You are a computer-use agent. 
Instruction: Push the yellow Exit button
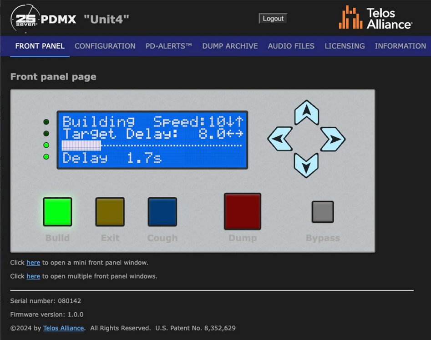pyautogui.click(x=110, y=211)
